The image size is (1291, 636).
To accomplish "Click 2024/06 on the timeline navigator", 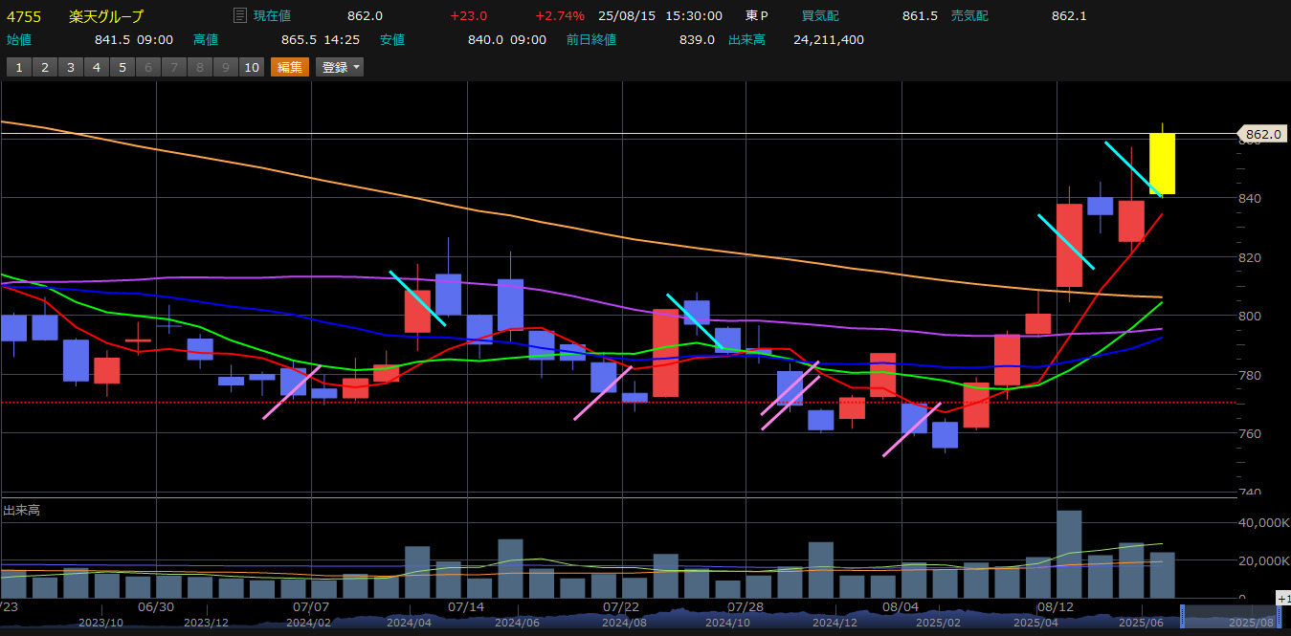I will coord(515,623).
